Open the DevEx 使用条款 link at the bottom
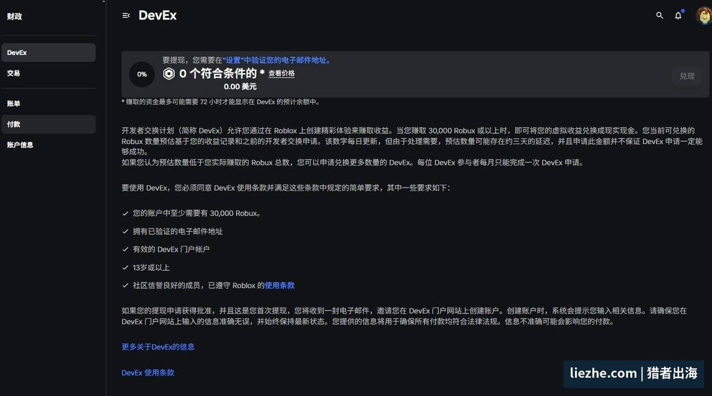712x396 pixels. [x=148, y=373]
